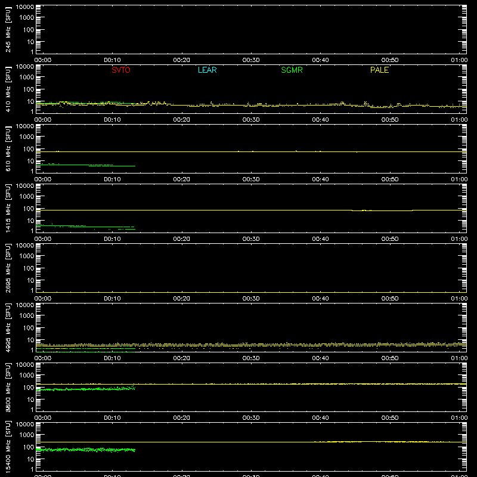The width and height of the screenshot is (477, 477).
Task: Click the red SVTO station legend label
Action: coord(121,70)
